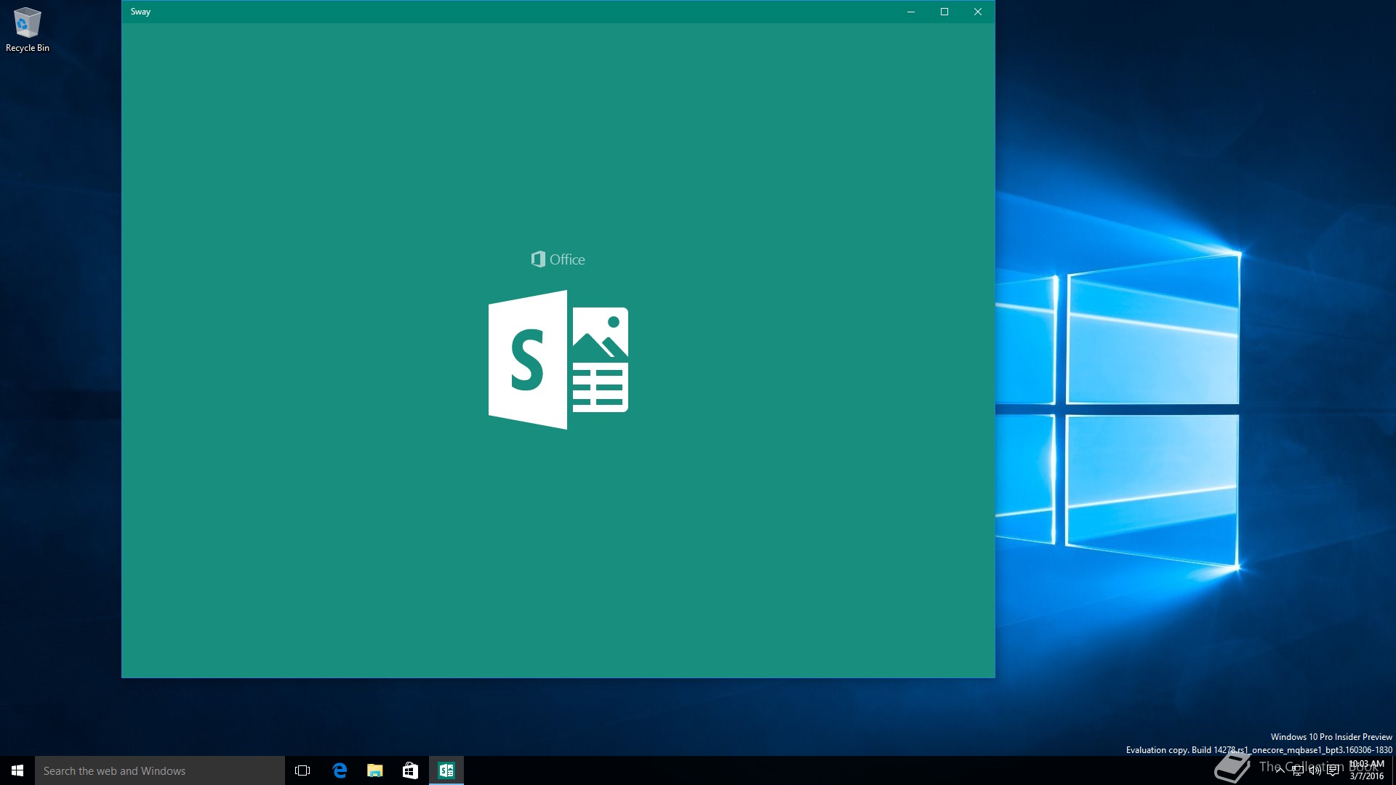This screenshot has height=785, width=1396.
Task: Click the Sway title bar text
Action: [140, 12]
